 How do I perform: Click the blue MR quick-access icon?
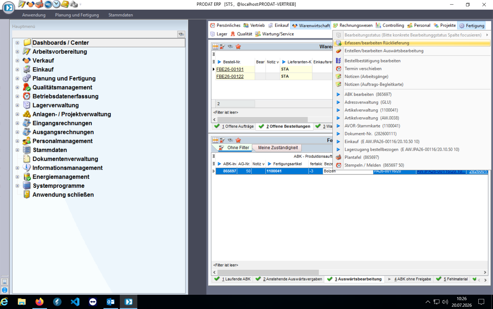(48, 4)
